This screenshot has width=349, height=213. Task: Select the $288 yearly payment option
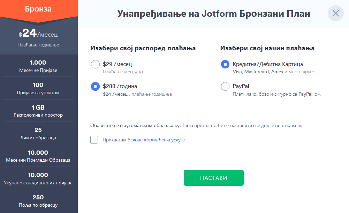point(95,86)
